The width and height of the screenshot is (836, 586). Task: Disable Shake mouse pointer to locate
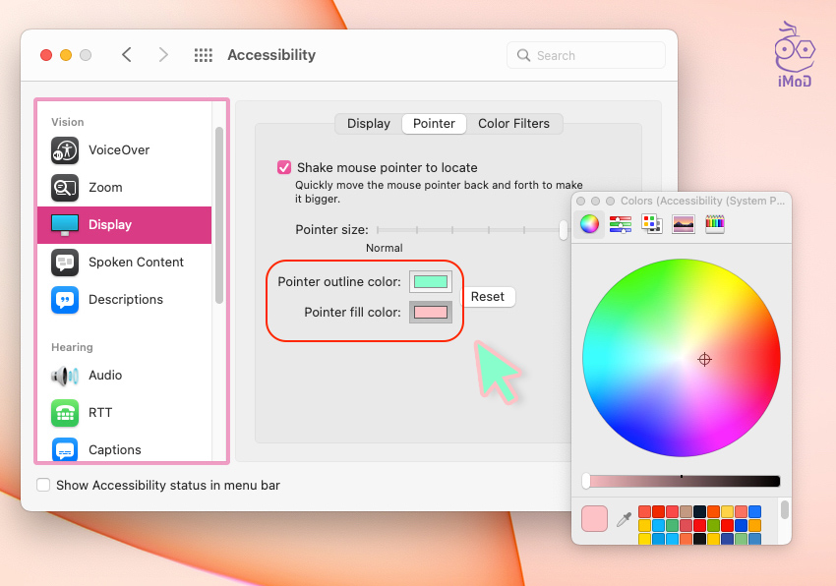pyautogui.click(x=284, y=168)
